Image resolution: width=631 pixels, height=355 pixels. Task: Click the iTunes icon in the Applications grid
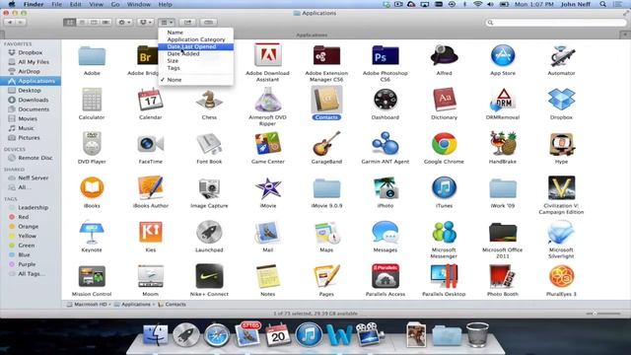pos(444,188)
